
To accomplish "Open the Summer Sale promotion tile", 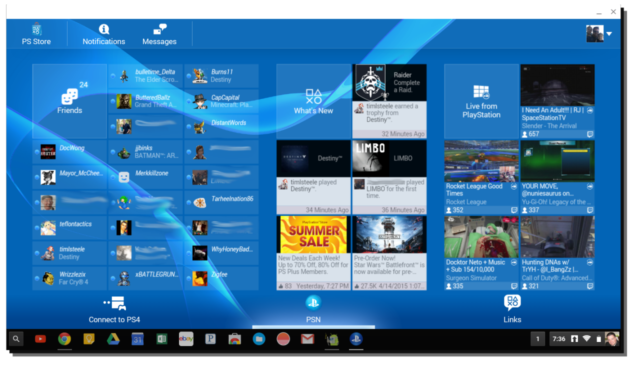I will pos(313,252).
